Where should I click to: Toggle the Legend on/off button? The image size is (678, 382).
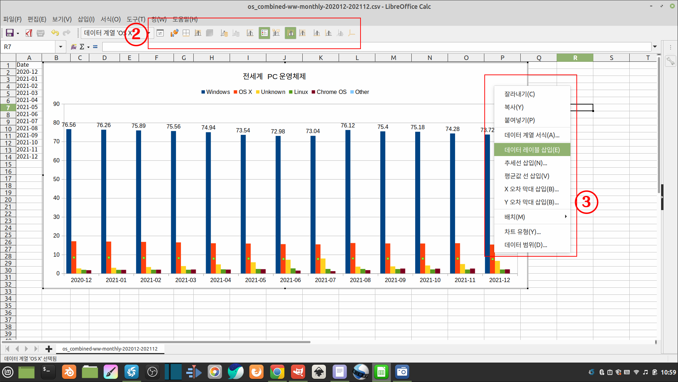264,33
